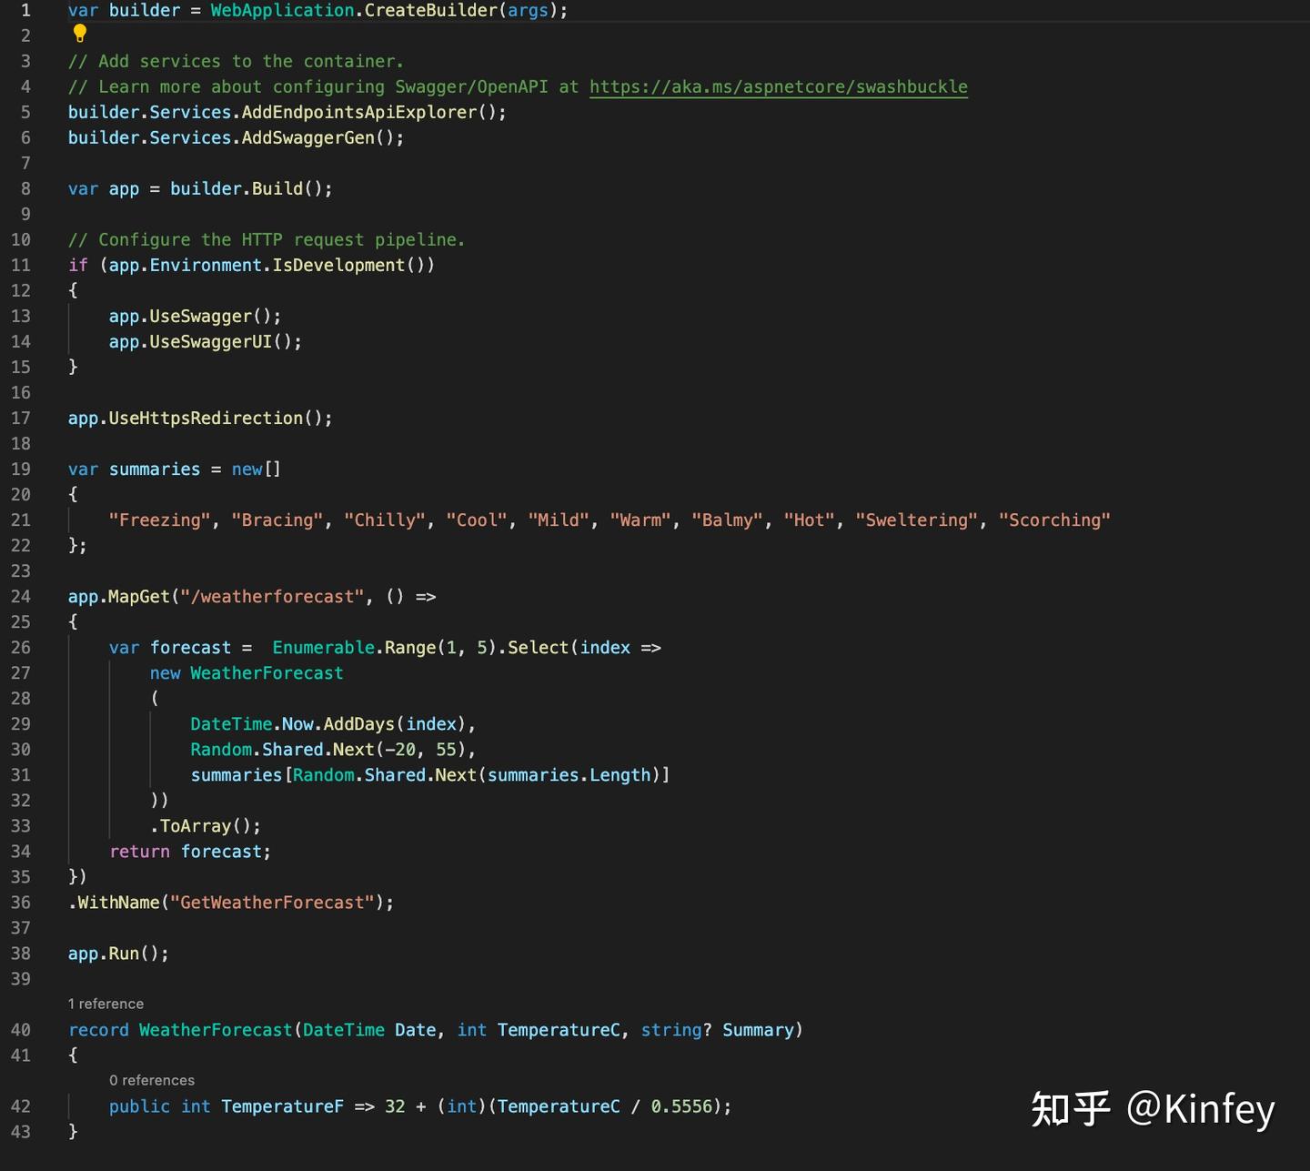1310x1171 pixels.
Task: Select the summaries variable on line 19
Action: [154, 469]
